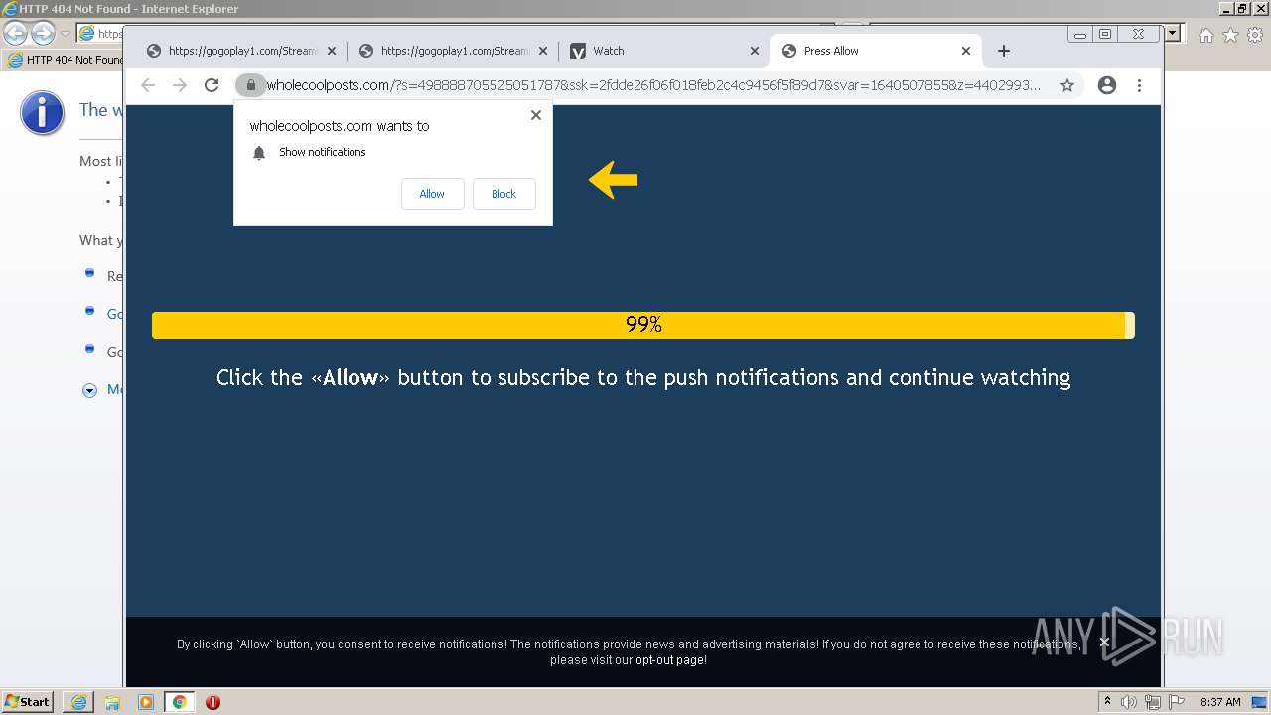Click the Chrome reload page icon
The width and height of the screenshot is (1271, 715).
[212, 85]
